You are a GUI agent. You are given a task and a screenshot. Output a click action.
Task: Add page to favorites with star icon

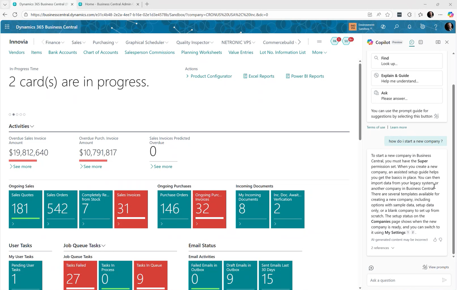click(388, 15)
